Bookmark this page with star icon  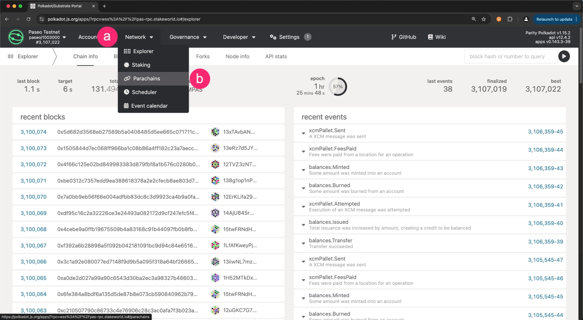484,19
